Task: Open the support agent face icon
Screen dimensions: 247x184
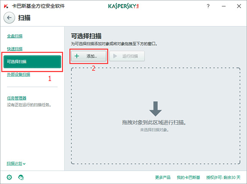Action: pos(21,177)
